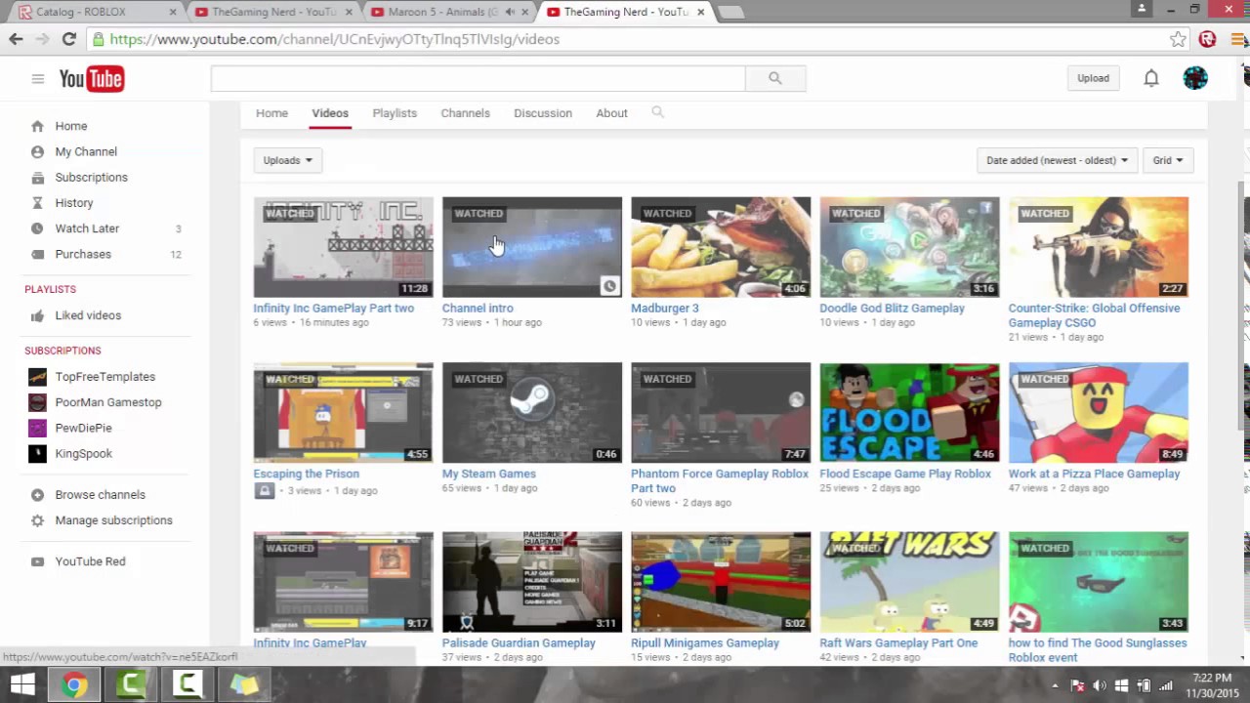Open the My Steam Games title link
The width and height of the screenshot is (1250, 703).
[488, 474]
